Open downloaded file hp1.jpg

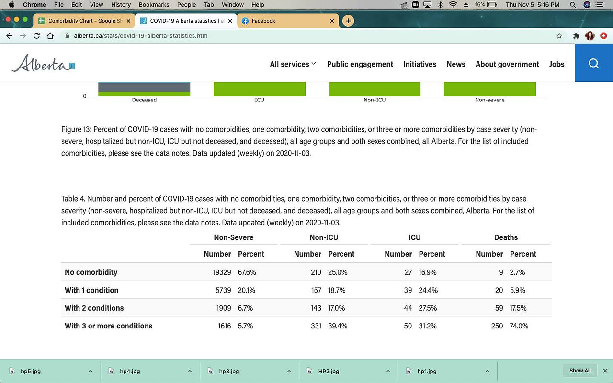coord(427,371)
